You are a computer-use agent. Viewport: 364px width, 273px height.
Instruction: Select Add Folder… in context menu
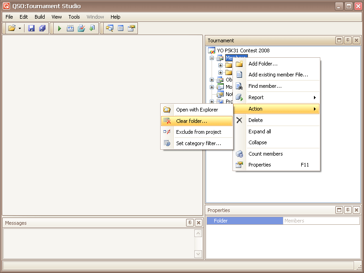(263, 64)
